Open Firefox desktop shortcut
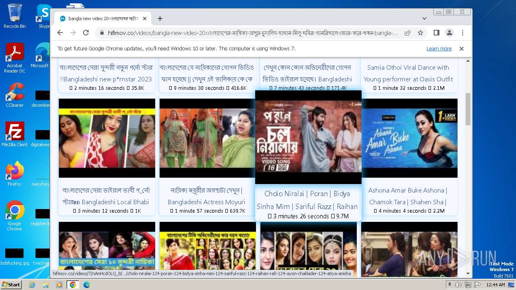 pyautogui.click(x=15, y=174)
